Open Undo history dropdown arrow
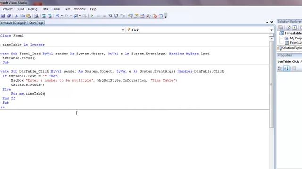This screenshot has height=169, width=302. click(62, 16)
